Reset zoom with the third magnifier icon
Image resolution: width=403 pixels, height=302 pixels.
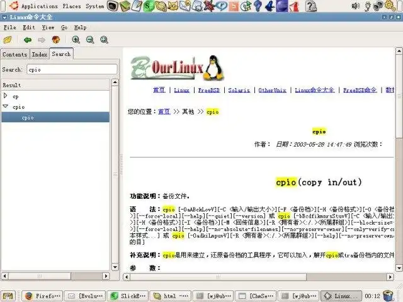[x=104, y=40]
